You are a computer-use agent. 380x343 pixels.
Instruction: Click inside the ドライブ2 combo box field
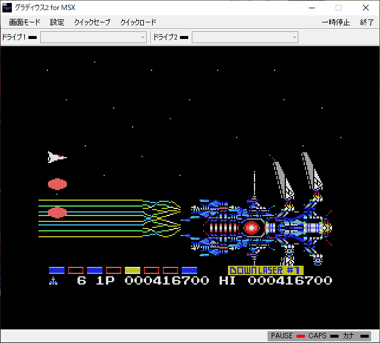pyautogui.click(x=245, y=37)
